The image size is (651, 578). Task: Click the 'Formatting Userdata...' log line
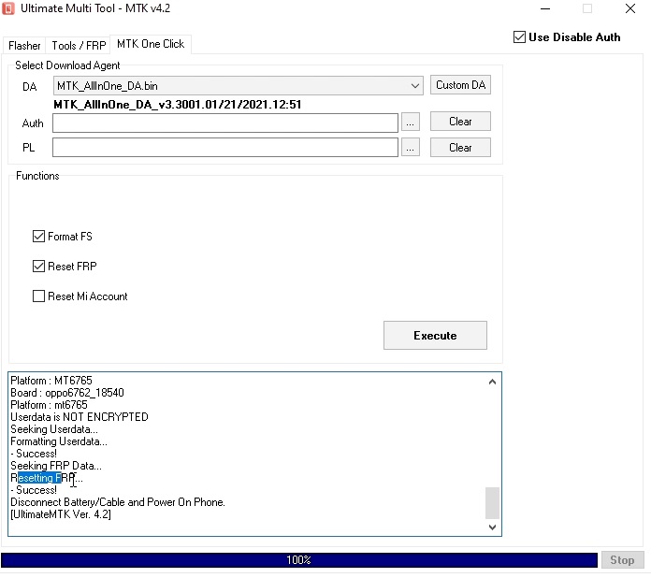tap(59, 441)
